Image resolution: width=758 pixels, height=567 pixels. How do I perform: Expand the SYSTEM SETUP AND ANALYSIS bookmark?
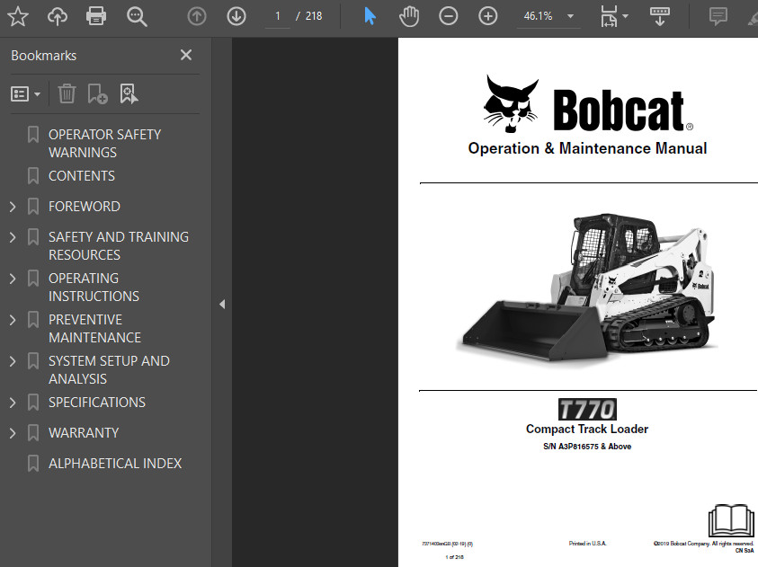pos(13,361)
